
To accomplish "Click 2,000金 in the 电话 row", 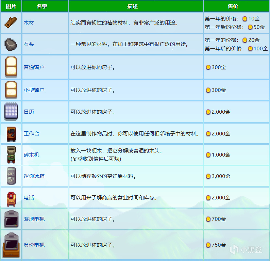I will [221, 198].
